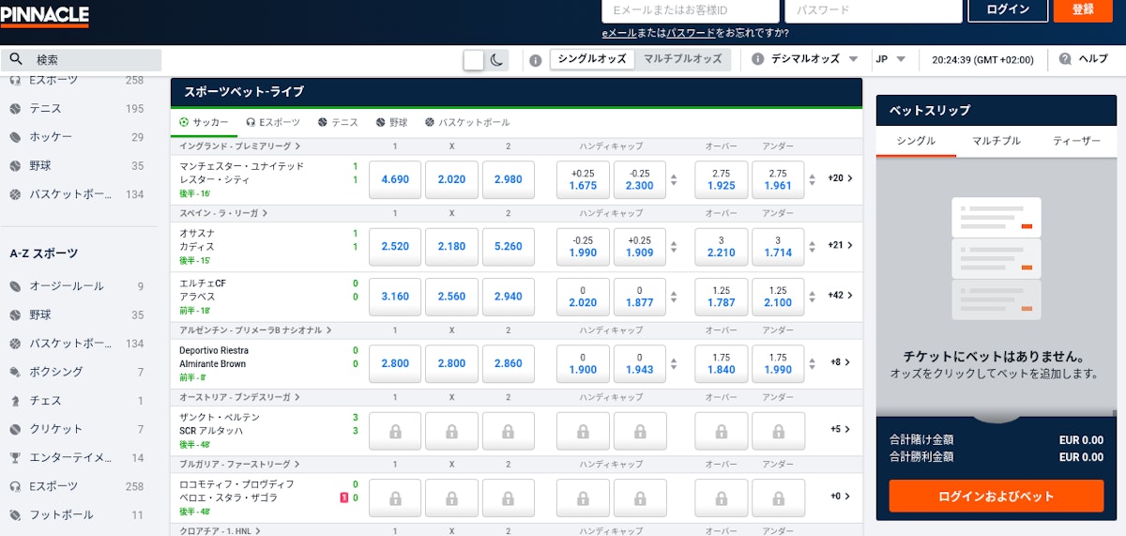Click over 2.75 odds 1.925

pos(721,179)
